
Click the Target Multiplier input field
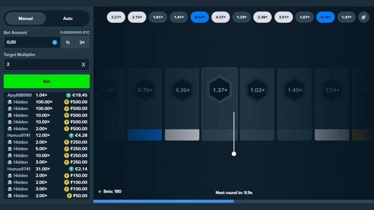pyautogui.click(x=40, y=65)
